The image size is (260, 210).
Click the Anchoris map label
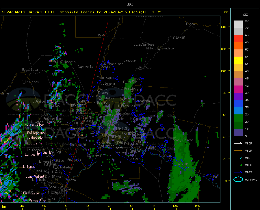click(74, 159)
